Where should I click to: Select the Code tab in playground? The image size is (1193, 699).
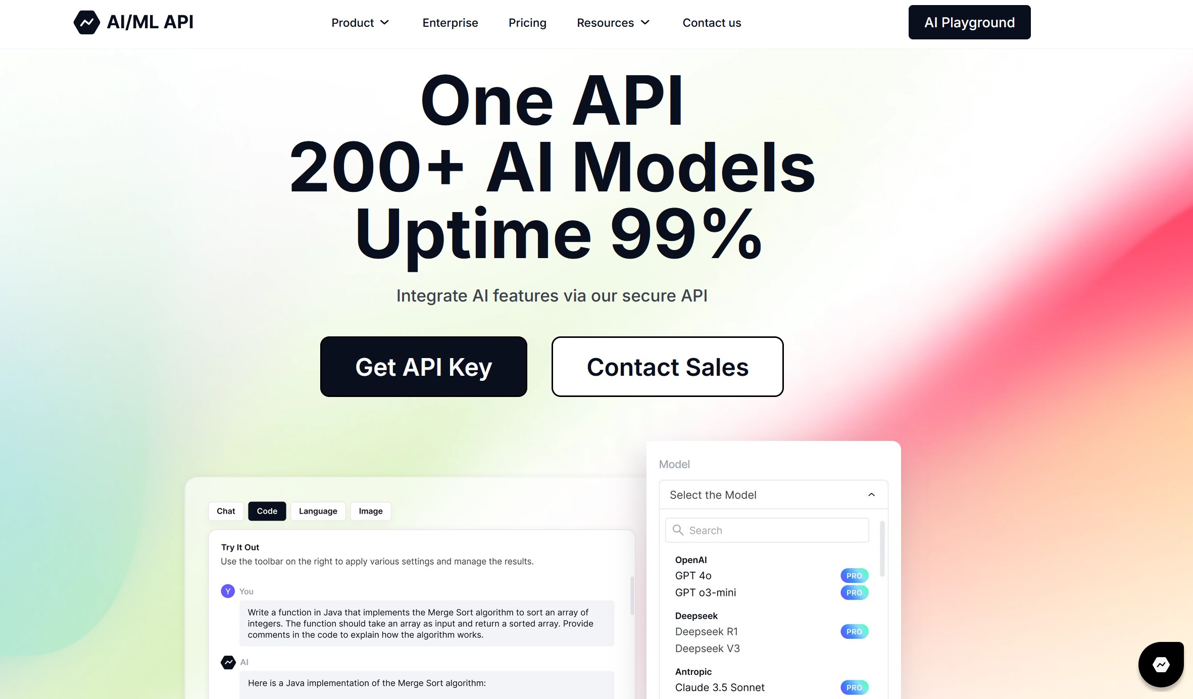[266, 511]
